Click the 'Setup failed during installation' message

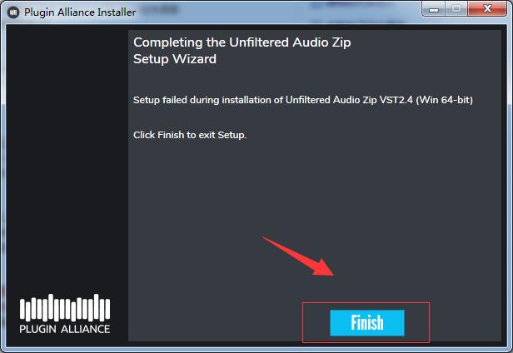click(303, 100)
